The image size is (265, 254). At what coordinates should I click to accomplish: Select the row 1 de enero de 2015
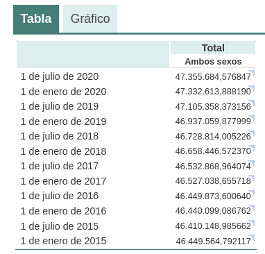[x=136, y=241]
